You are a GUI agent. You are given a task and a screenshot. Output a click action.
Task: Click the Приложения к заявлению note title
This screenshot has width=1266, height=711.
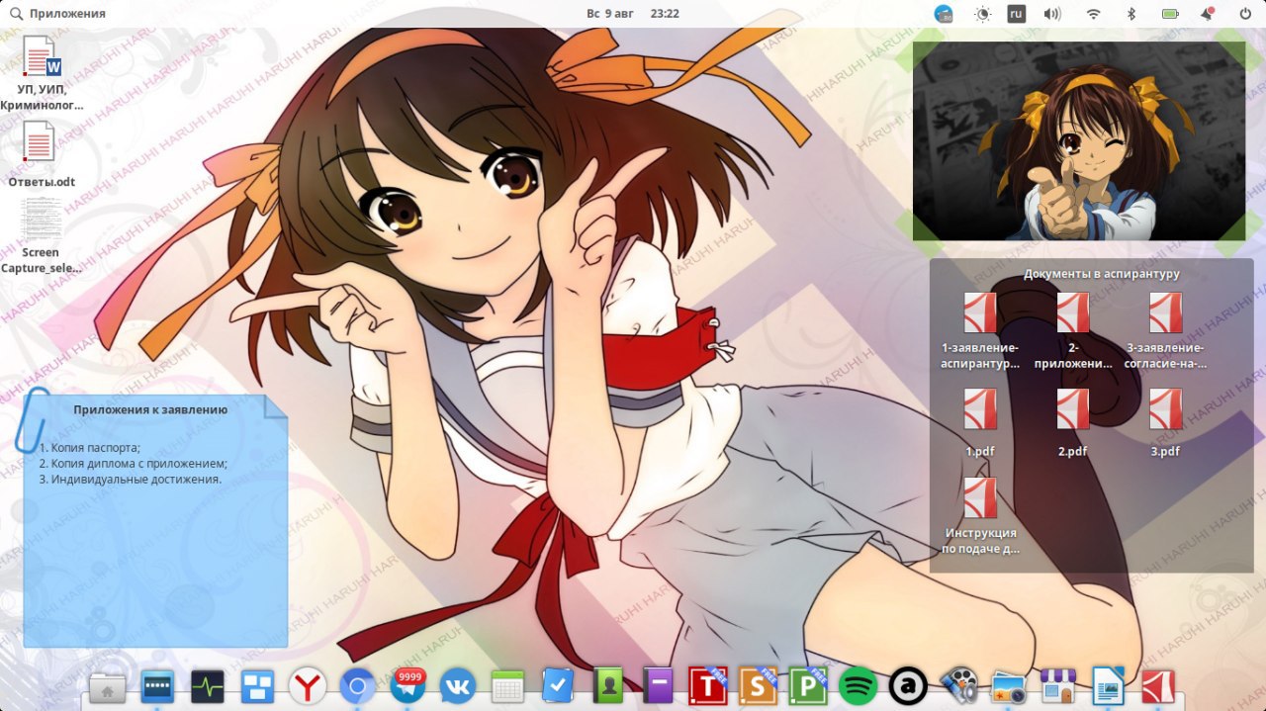pos(150,409)
